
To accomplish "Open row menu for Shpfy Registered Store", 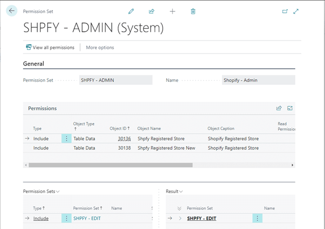I will [67, 138].
